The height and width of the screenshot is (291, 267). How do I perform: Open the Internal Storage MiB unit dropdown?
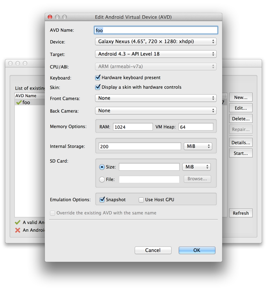coord(198,146)
